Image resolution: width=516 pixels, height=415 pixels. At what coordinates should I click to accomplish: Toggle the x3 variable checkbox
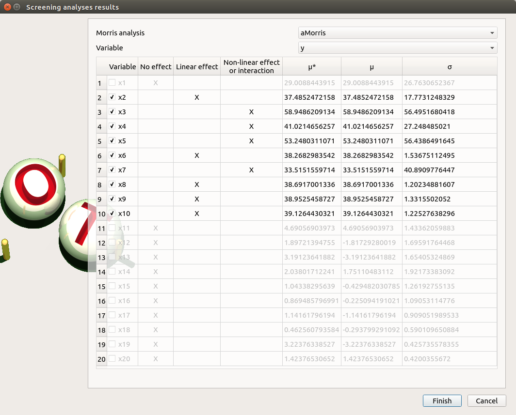113,112
